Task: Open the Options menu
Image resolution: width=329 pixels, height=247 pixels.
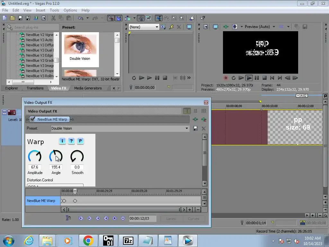Action: [70, 10]
